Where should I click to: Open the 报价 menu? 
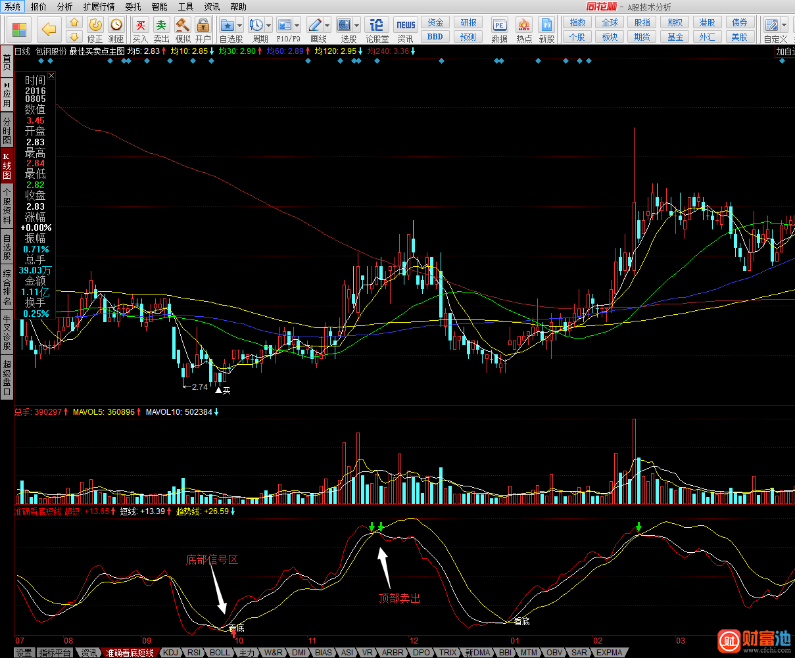(x=39, y=7)
